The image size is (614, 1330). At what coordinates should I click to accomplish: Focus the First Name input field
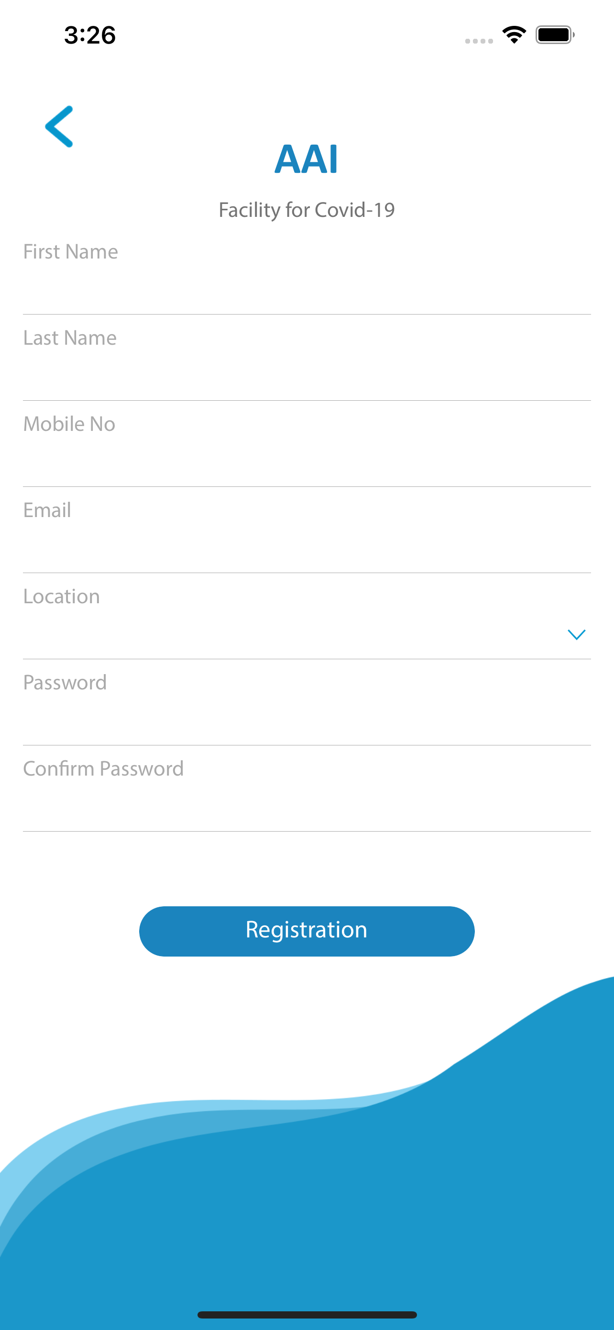point(307,290)
